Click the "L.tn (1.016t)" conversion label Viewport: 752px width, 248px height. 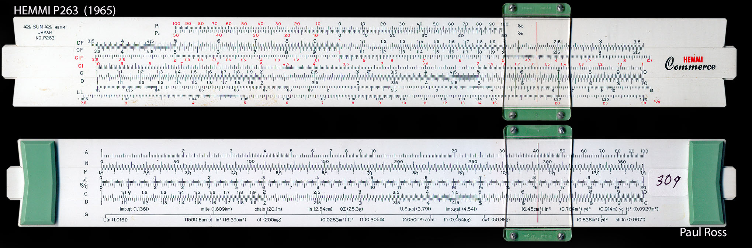[x=115, y=220]
